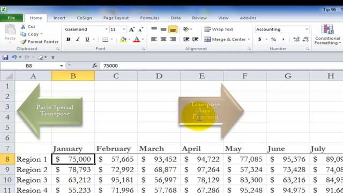Increase font size with Grow Font icon
The height and width of the screenshot is (193, 343).
pos(132,29)
